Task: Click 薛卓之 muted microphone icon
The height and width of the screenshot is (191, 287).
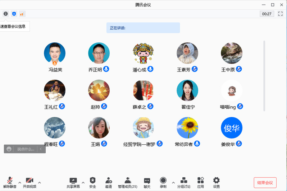Action: [x=150, y=106]
